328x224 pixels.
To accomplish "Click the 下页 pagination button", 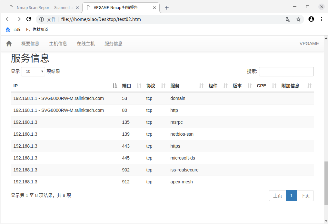I will 305,195.
